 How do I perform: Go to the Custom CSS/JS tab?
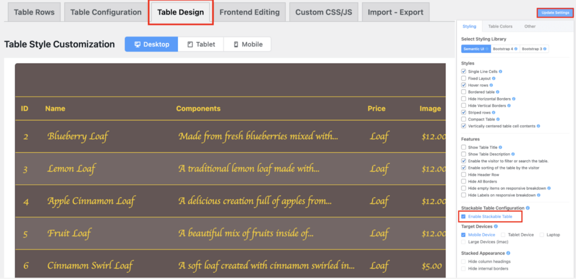point(323,12)
